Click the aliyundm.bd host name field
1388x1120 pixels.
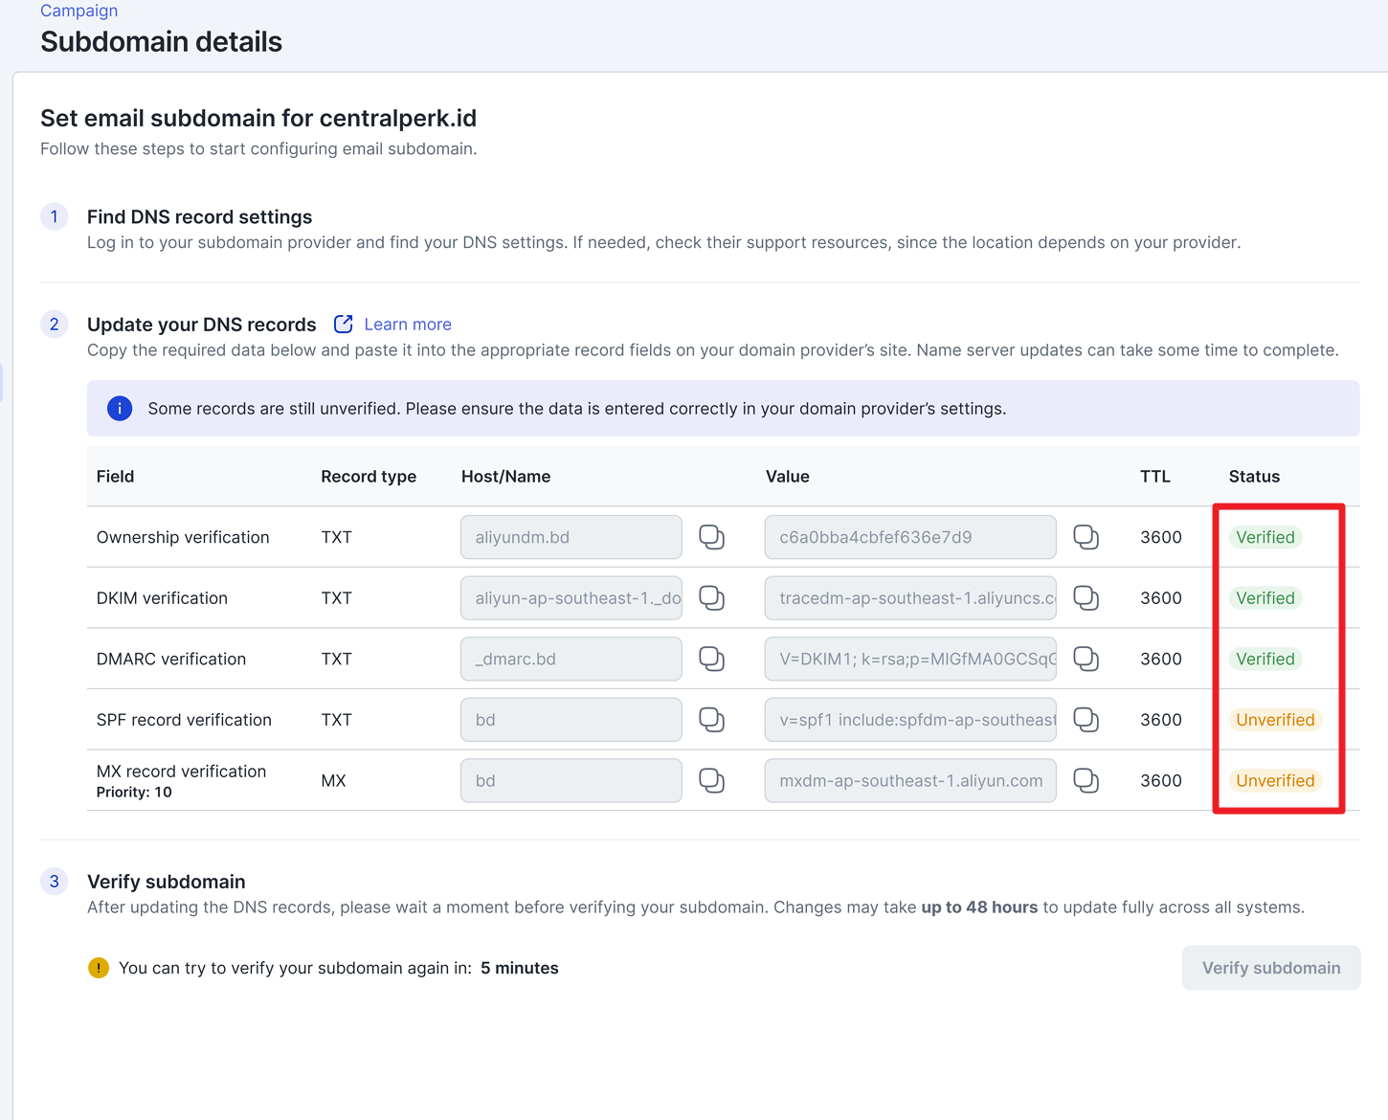pyautogui.click(x=571, y=537)
